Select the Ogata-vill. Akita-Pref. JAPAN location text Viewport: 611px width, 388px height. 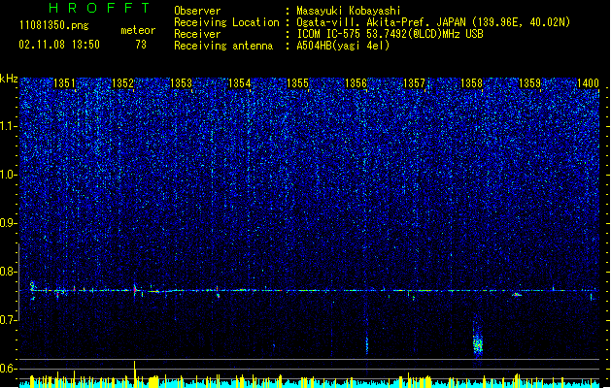433,22
